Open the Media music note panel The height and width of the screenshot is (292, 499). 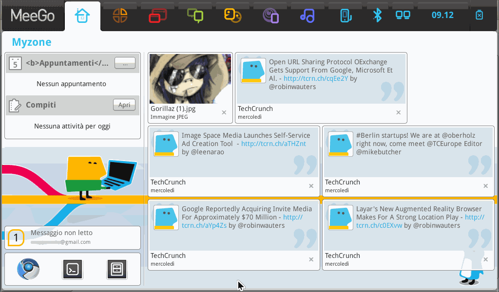point(307,16)
